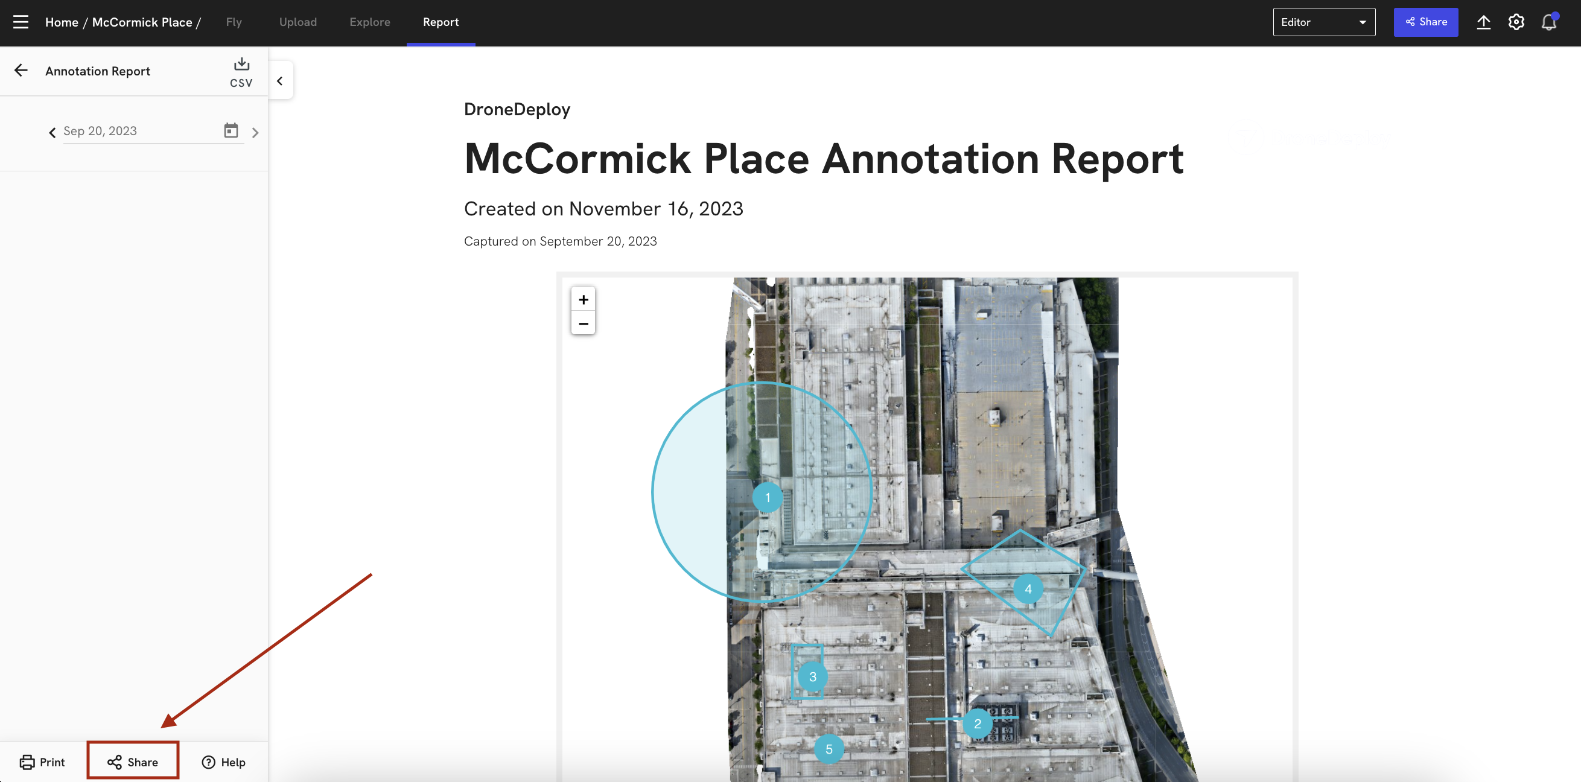
Task: Open Help from sidebar footer
Action: coord(223,761)
